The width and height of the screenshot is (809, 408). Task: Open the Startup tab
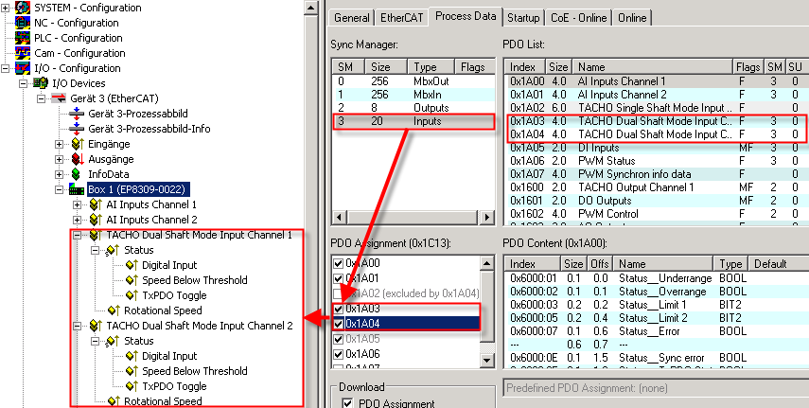[523, 18]
